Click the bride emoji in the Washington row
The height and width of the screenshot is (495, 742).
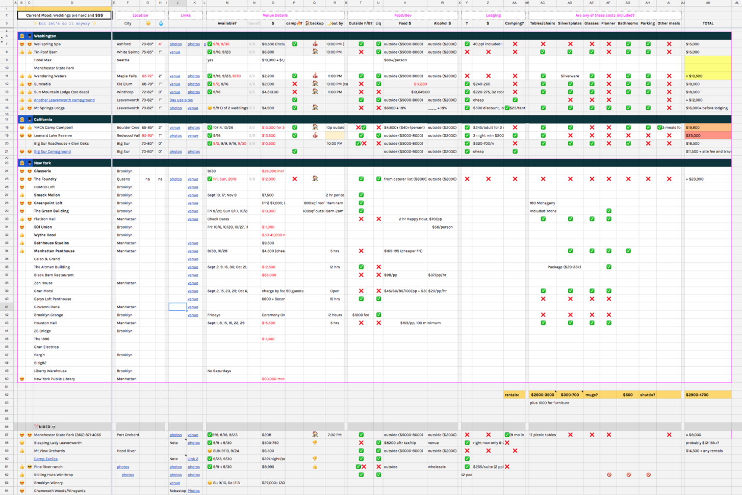coord(22,36)
